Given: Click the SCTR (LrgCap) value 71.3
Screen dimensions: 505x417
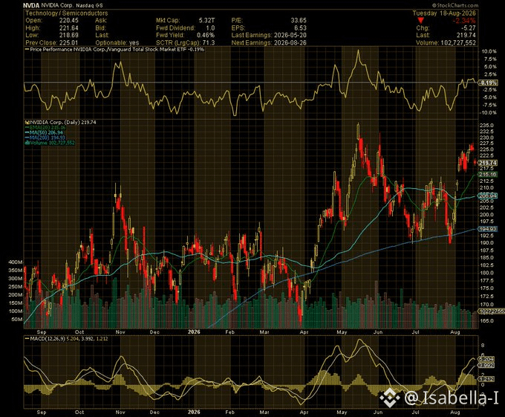Looking at the screenshot, I should click(x=209, y=42).
